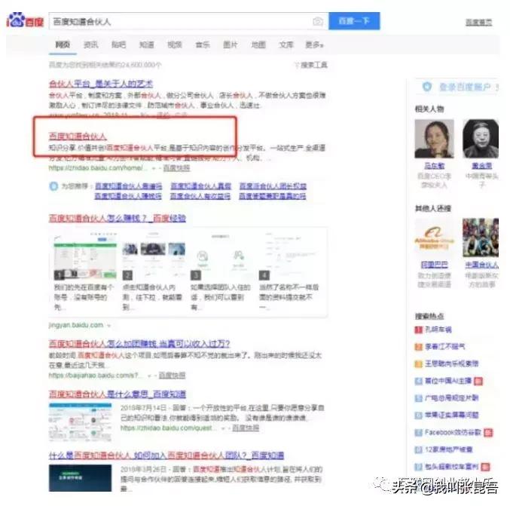Open 百度快照 beside zhidao.baidu.com/home URL
Image resolution: width=510 pixels, height=506 pixels.
pyautogui.click(x=176, y=168)
